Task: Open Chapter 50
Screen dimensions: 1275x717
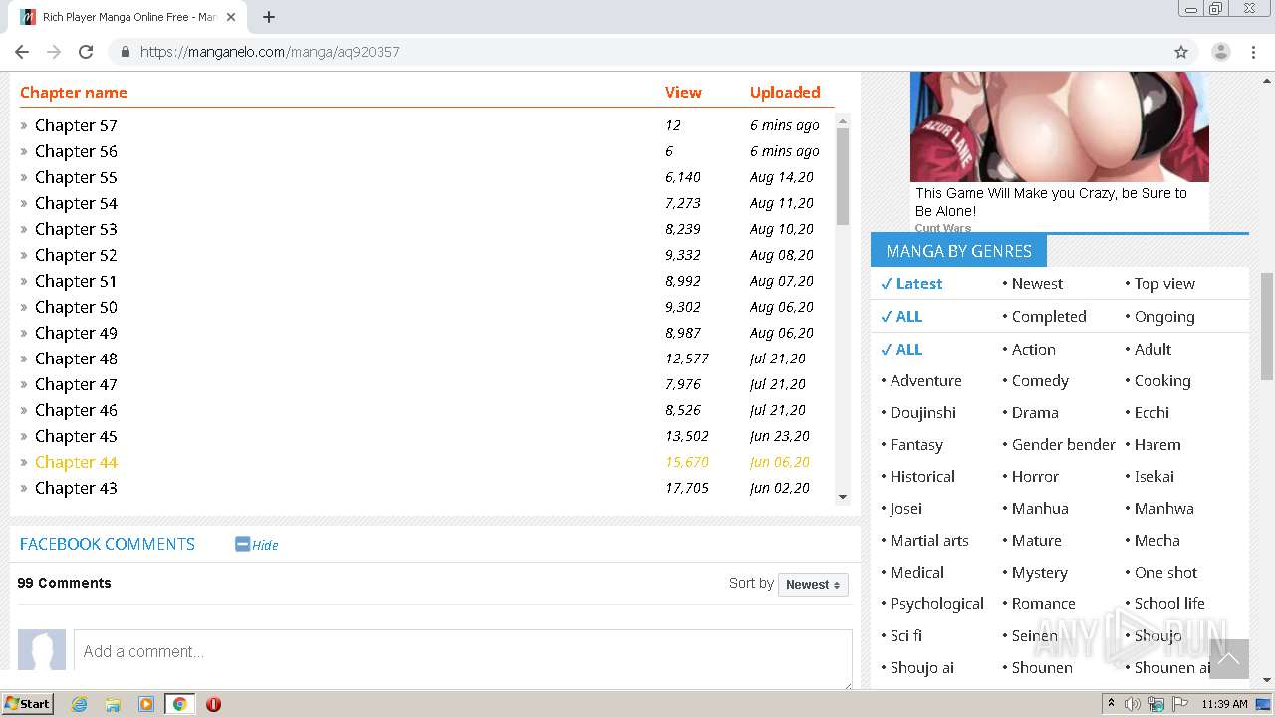Action: tap(76, 307)
